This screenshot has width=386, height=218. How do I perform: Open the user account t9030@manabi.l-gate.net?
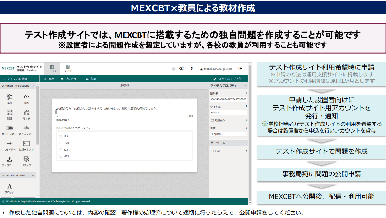click(x=216, y=68)
